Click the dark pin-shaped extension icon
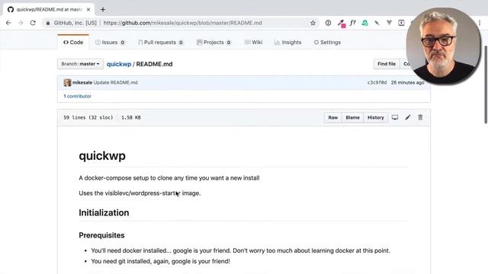 377,23
